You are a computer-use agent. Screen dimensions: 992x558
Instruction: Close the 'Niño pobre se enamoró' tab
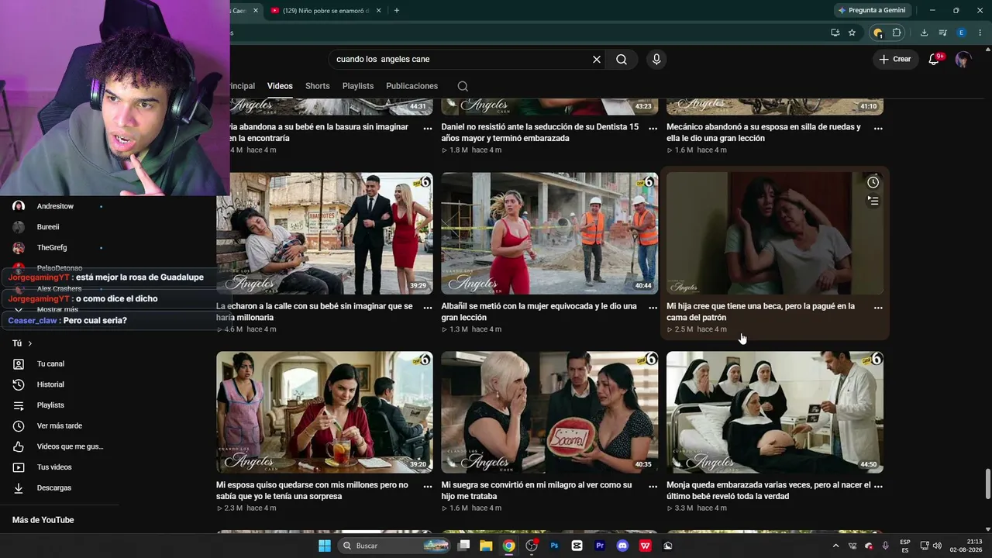pyautogui.click(x=379, y=11)
